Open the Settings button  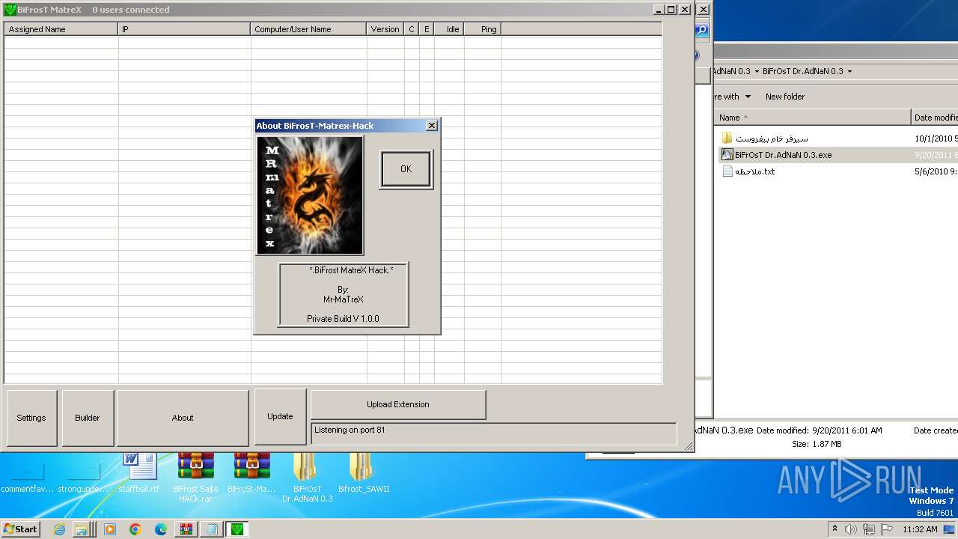tap(31, 418)
